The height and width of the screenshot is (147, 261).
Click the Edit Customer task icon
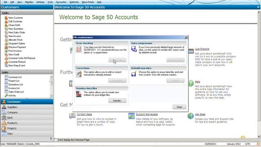pyautogui.click(x=6, y=21)
